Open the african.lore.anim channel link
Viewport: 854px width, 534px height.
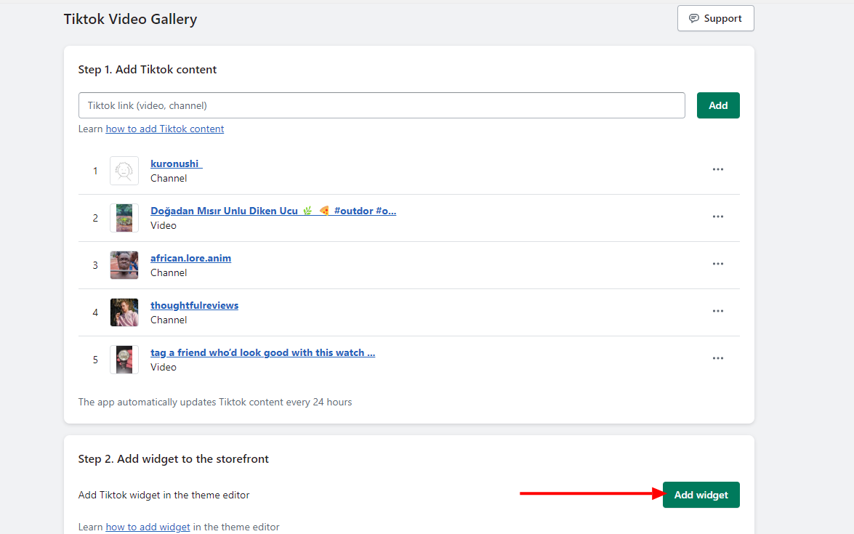[190, 259]
